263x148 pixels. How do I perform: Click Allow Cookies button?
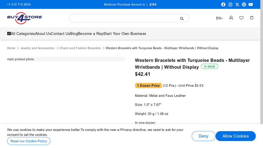[235, 136]
